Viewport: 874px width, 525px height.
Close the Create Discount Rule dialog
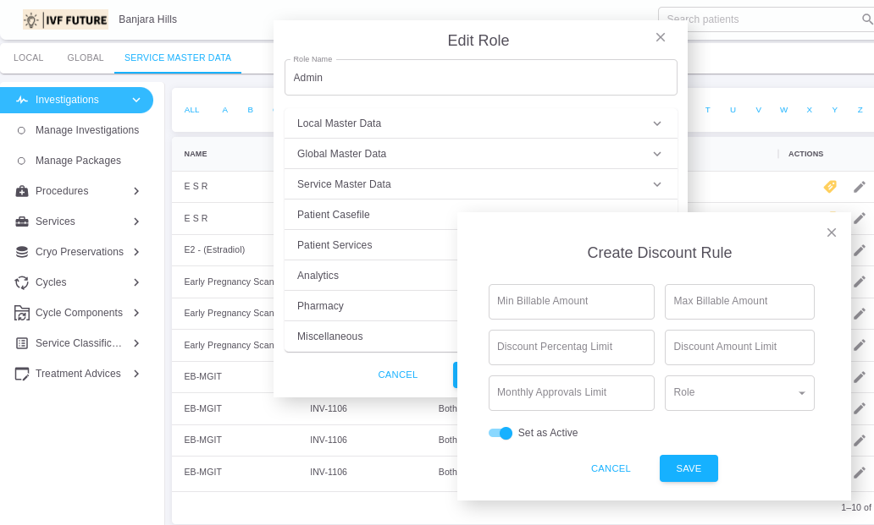click(x=832, y=232)
